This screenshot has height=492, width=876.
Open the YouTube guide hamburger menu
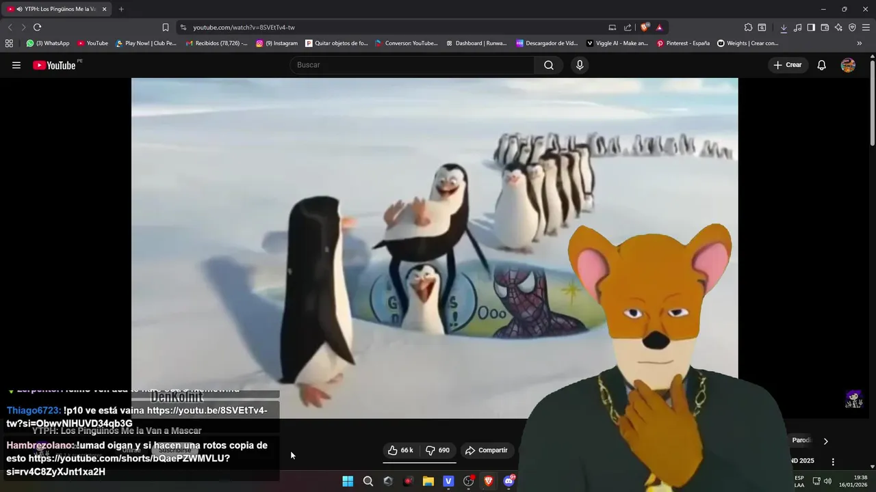tap(16, 65)
